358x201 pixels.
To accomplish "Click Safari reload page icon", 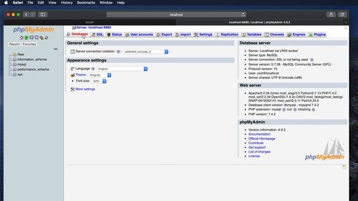I will point(243,15).
